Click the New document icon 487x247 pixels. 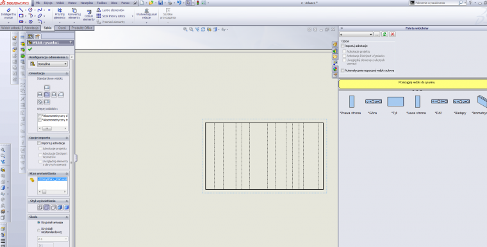click(142, 3)
